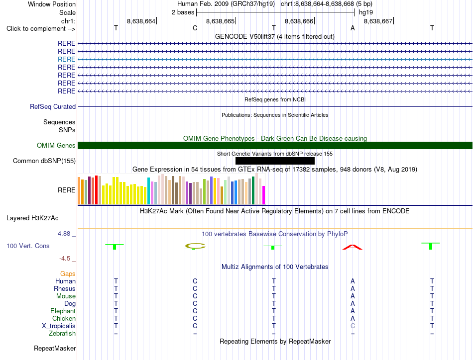Click the Layered H3K27Ac track label
Image resolution: width=473 pixels, height=360 pixels.
(x=32, y=218)
